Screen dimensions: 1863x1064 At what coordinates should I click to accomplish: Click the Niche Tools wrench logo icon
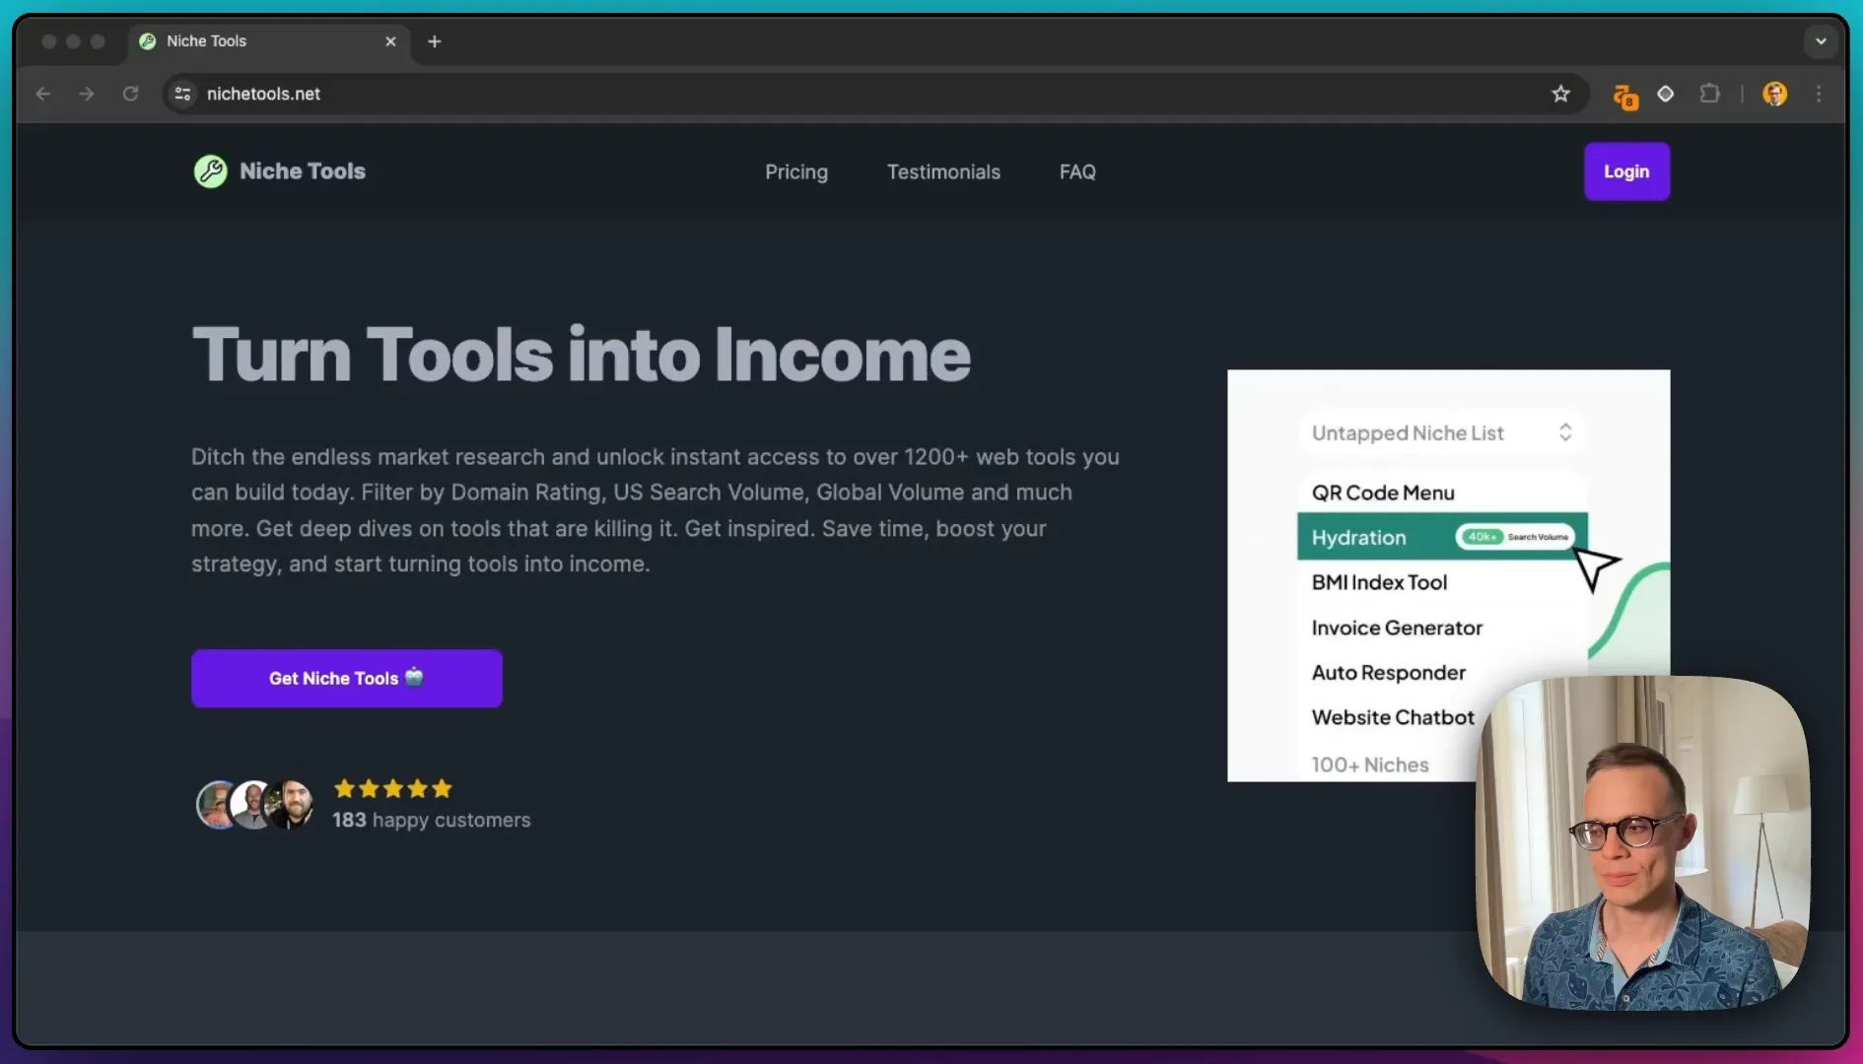point(210,171)
